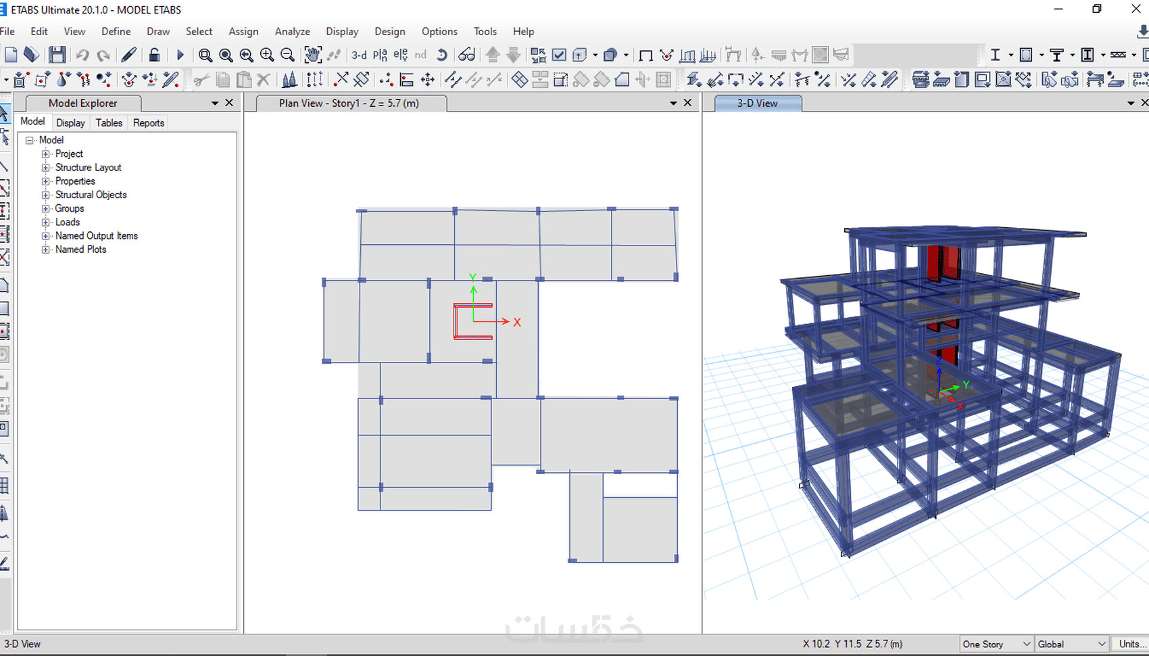Activate the 3-D View tab

point(758,103)
